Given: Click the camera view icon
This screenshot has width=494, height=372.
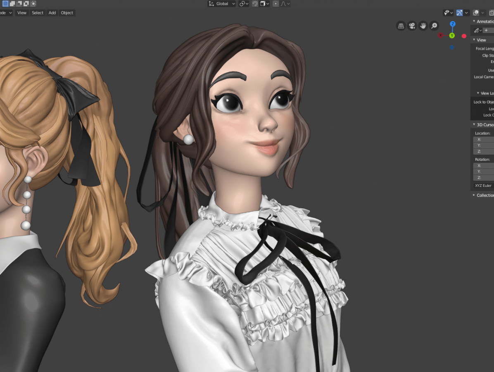Looking at the screenshot, I should (412, 26).
